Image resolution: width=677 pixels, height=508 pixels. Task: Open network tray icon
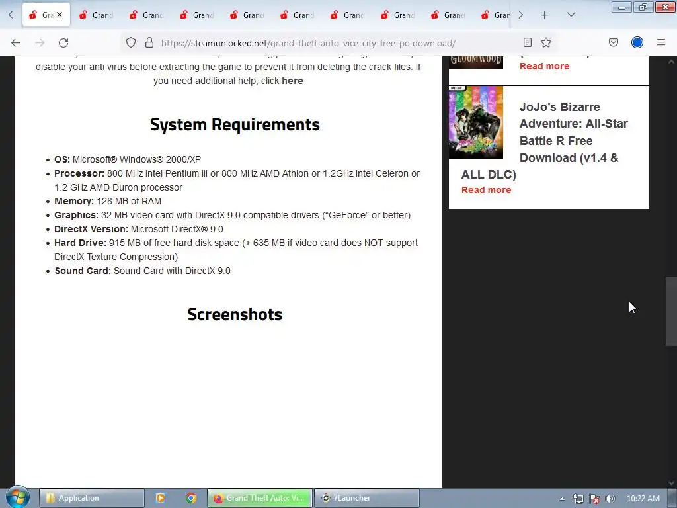tap(578, 499)
